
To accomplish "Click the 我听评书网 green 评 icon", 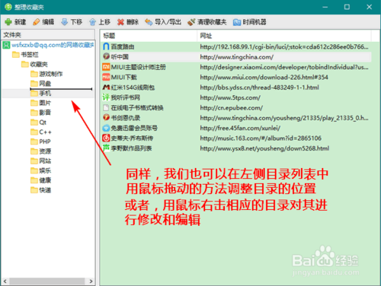I will (106, 97).
